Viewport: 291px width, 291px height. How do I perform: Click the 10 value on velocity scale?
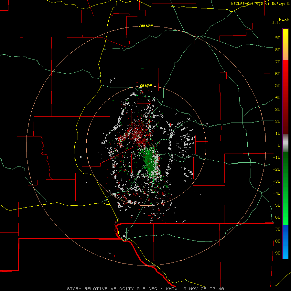(278, 134)
